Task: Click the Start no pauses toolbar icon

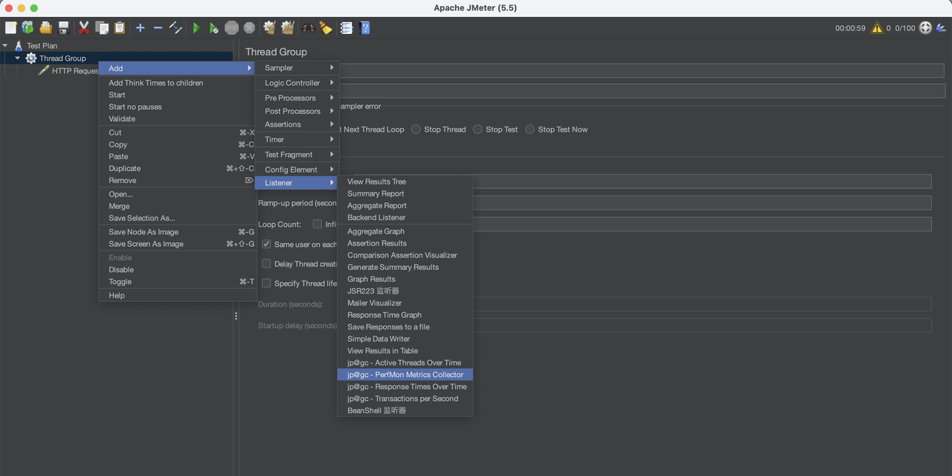Action: tap(214, 28)
